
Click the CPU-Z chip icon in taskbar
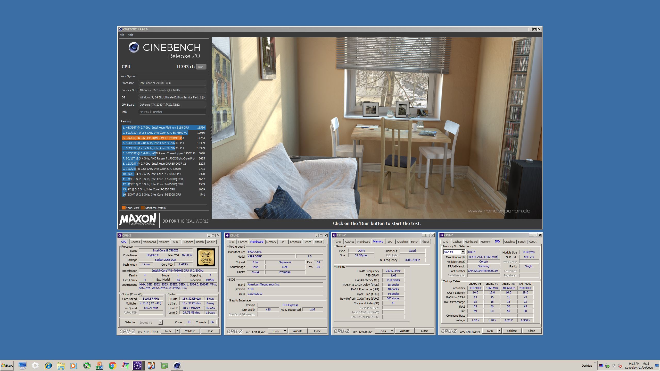[x=137, y=365]
